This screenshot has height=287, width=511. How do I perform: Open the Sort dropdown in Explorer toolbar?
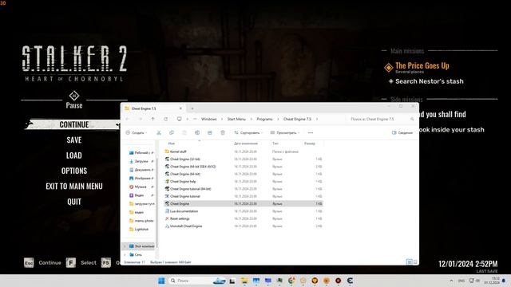point(248,133)
